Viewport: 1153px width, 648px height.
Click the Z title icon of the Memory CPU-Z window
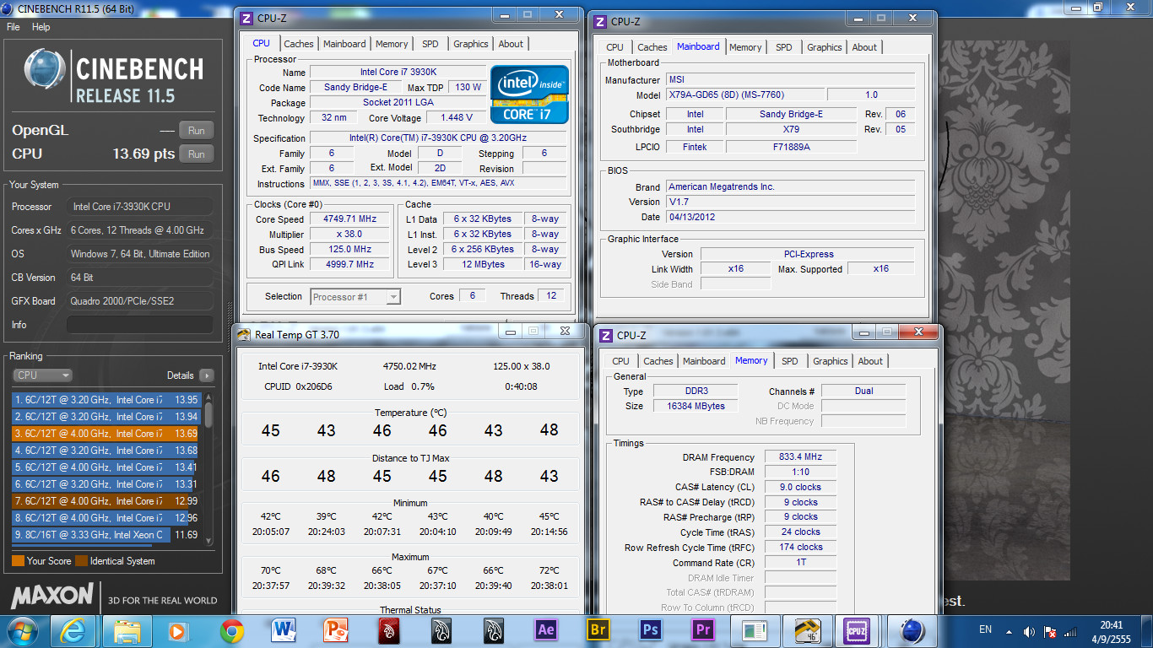pos(606,335)
